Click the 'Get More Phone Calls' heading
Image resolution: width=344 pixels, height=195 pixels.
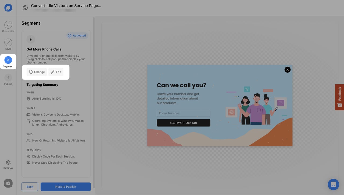click(44, 49)
